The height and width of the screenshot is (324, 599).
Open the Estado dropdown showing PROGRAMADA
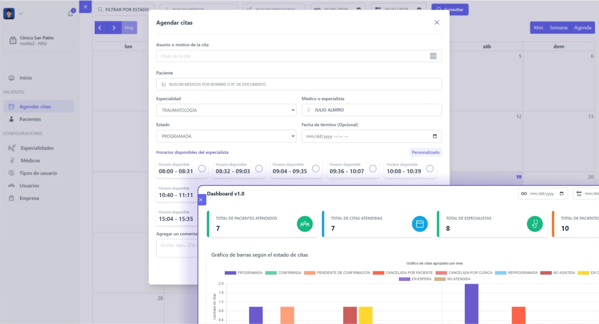(x=226, y=136)
